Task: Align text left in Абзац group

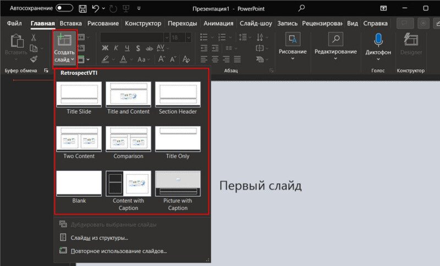Action: [204, 59]
